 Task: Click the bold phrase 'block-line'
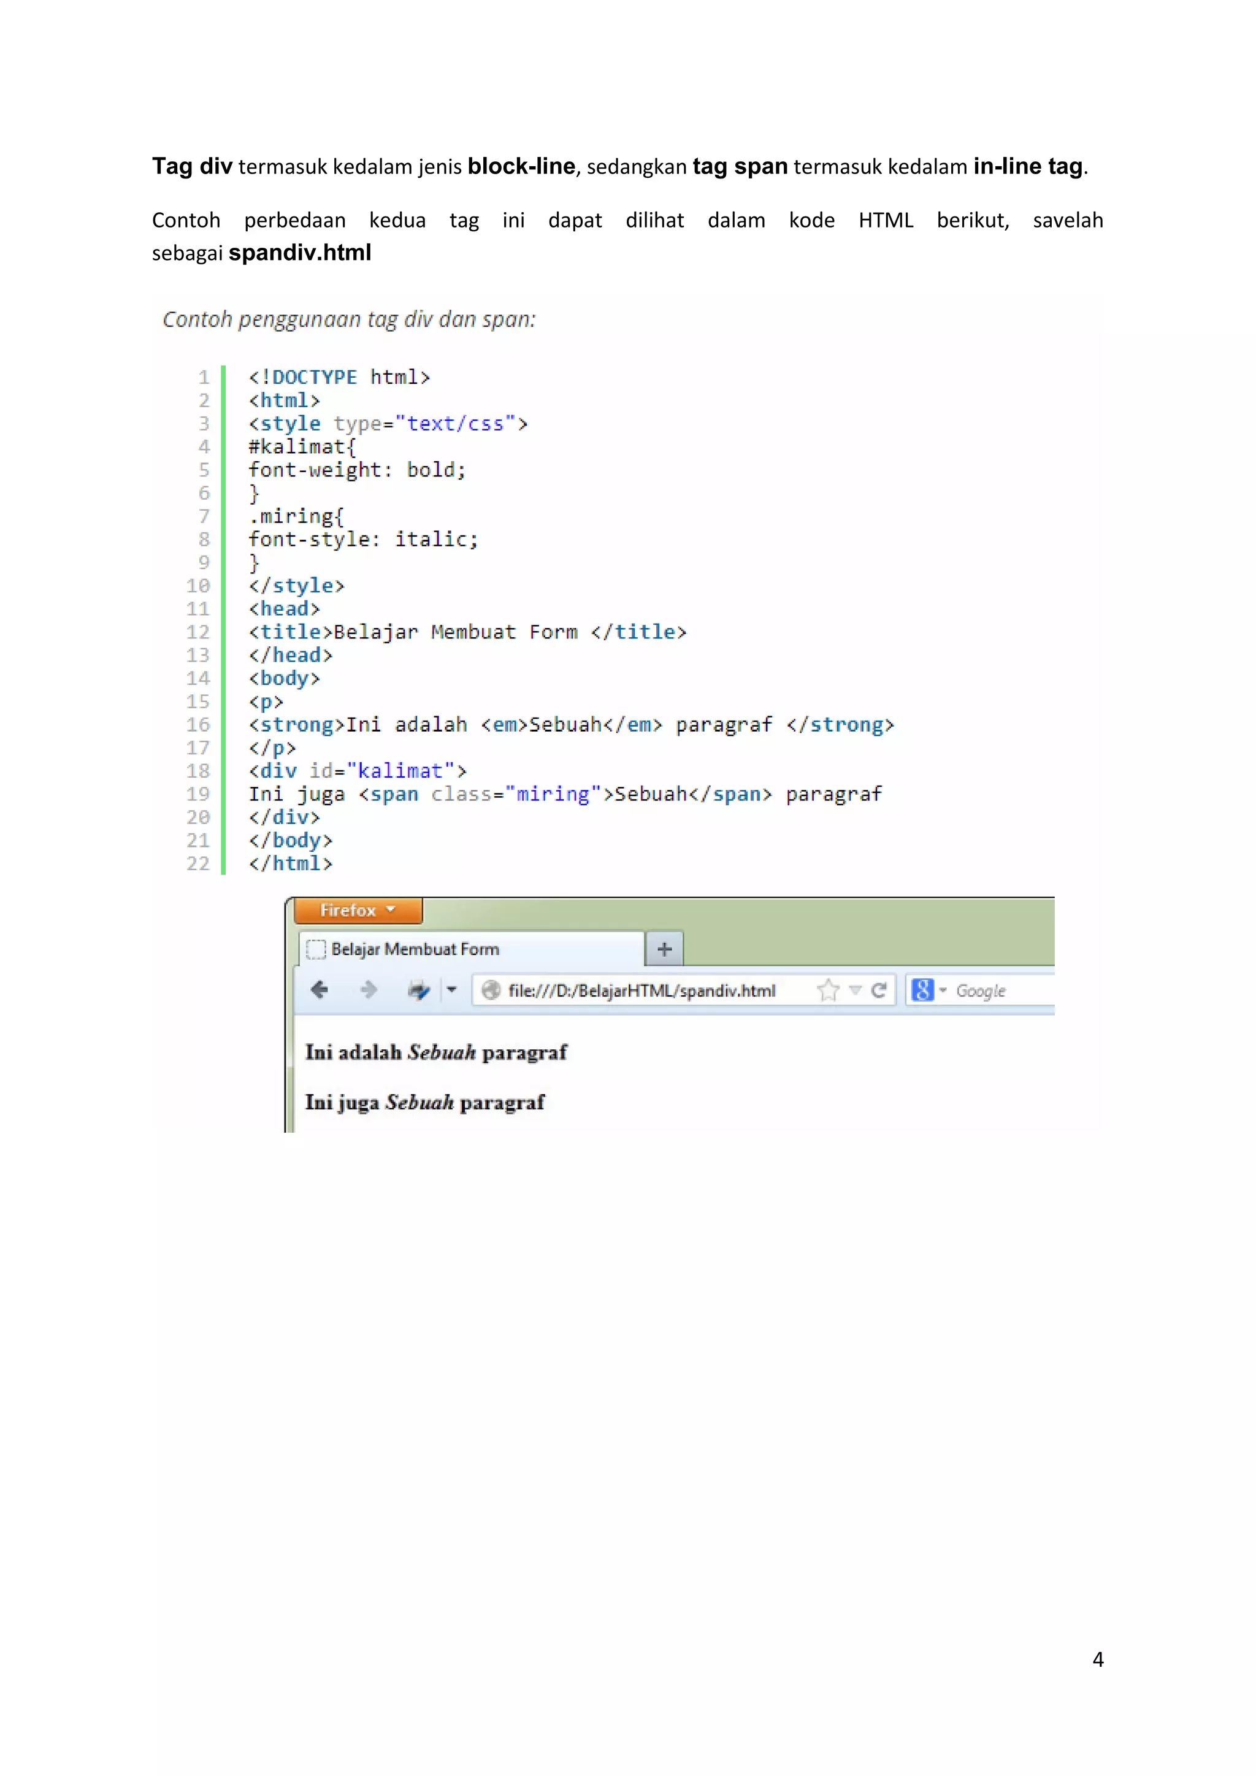pyautogui.click(x=521, y=166)
